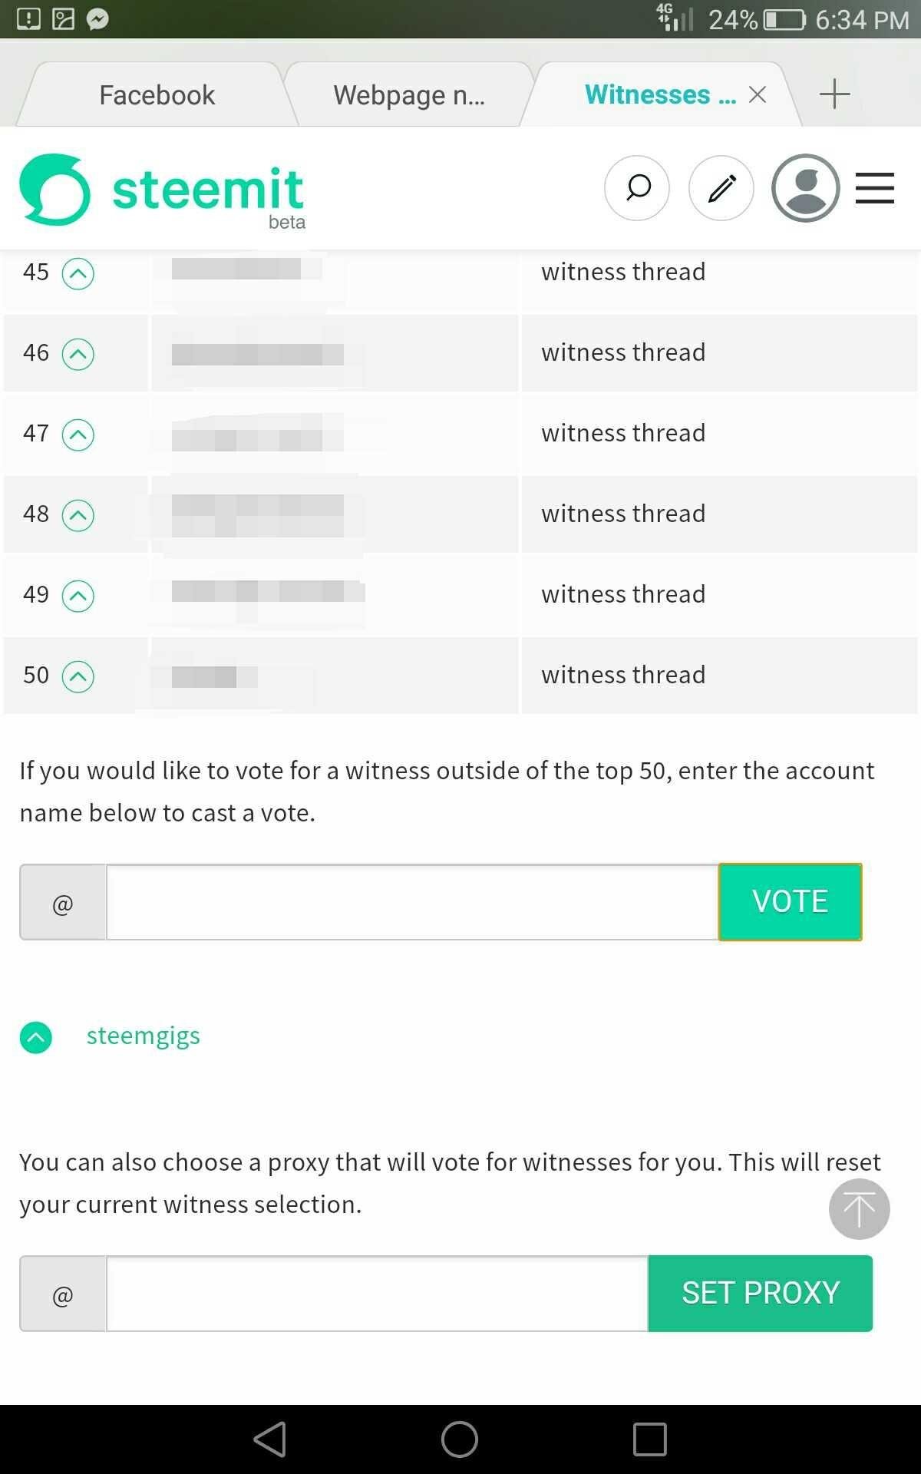Toggle upvote for witness rank 45

78,273
